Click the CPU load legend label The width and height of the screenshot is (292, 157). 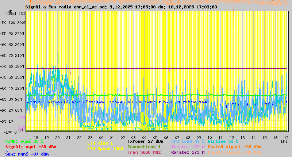click(188, 141)
